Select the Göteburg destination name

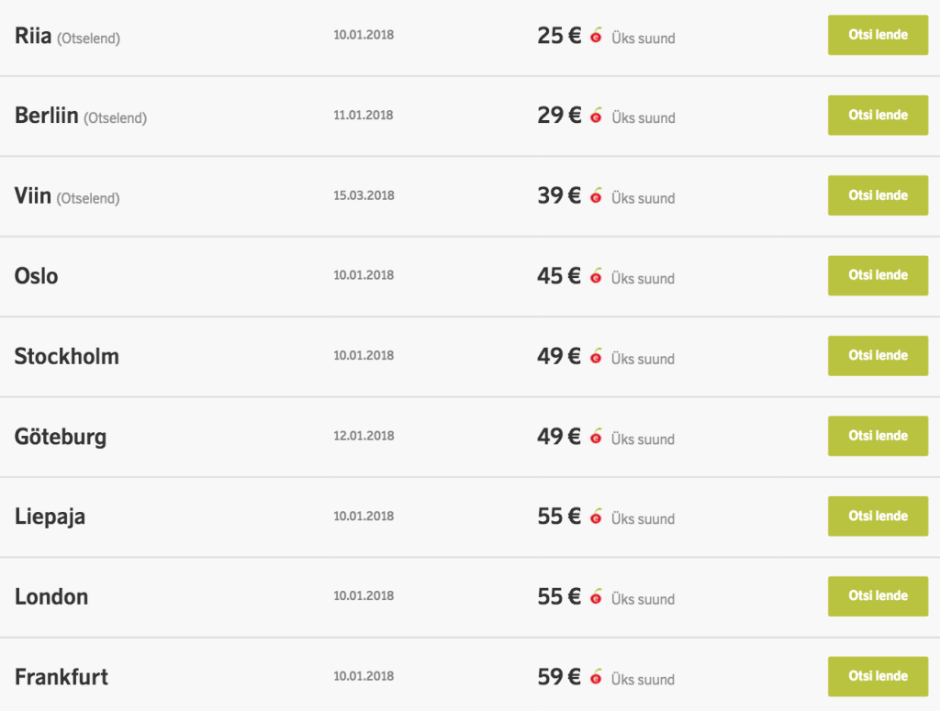pos(61,437)
